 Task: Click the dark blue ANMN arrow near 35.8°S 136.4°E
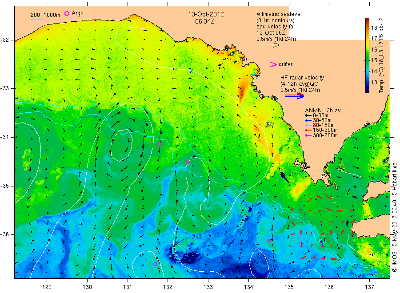pos(347,223)
